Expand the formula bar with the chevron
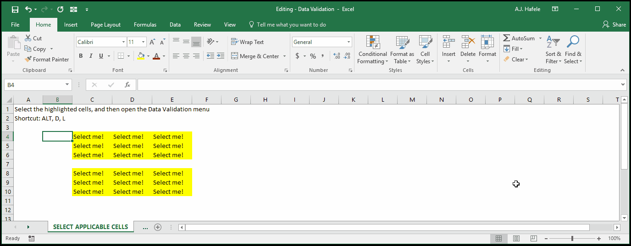 tap(623, 84)
